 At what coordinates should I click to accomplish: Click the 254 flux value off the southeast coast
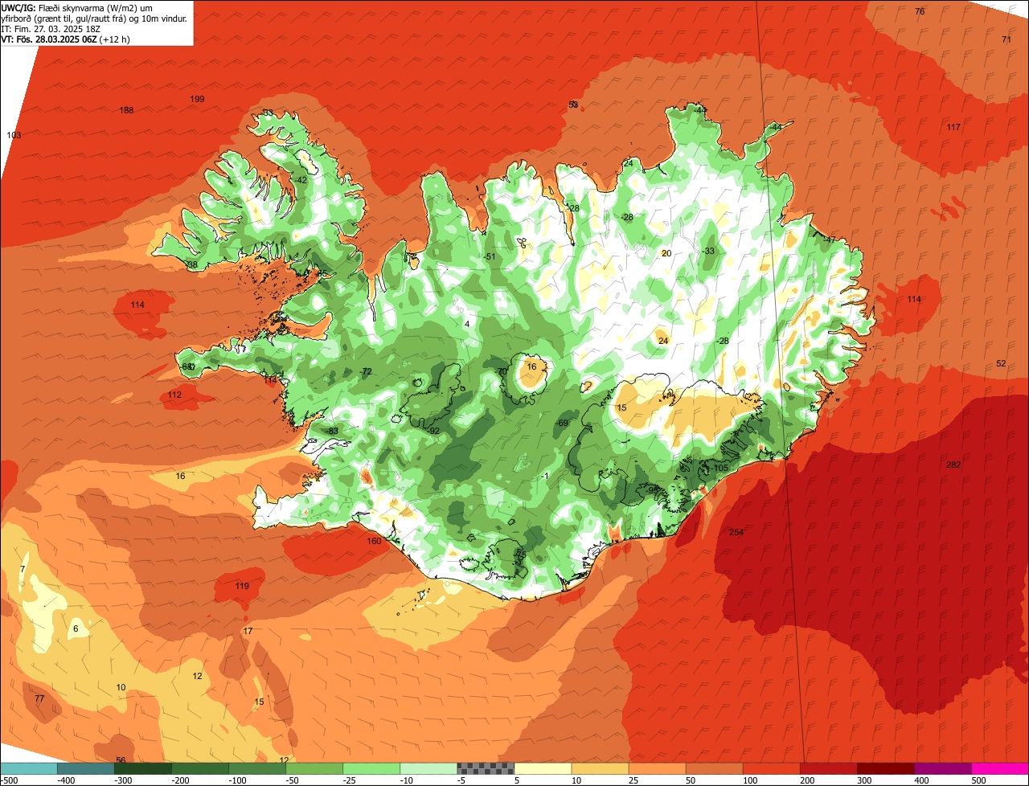tap(736, 532)
